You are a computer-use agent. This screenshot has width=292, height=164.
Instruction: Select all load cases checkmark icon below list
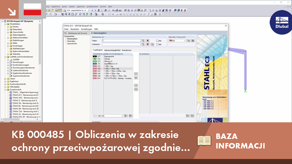tap(126, 116)
